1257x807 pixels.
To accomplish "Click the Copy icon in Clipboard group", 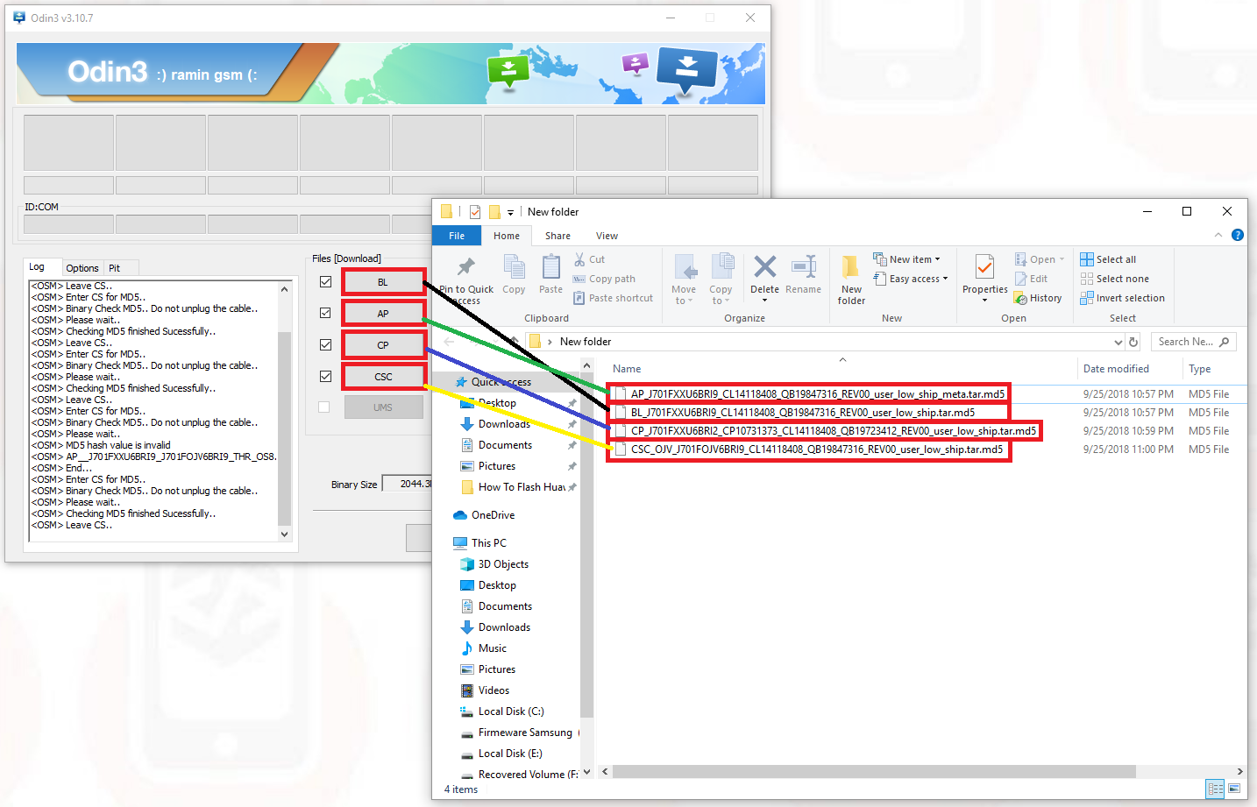I will (514, 266).
